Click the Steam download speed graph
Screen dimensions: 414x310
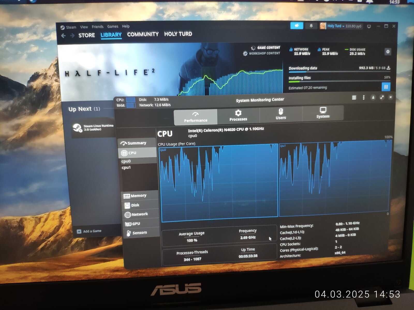tap(230, 82)
